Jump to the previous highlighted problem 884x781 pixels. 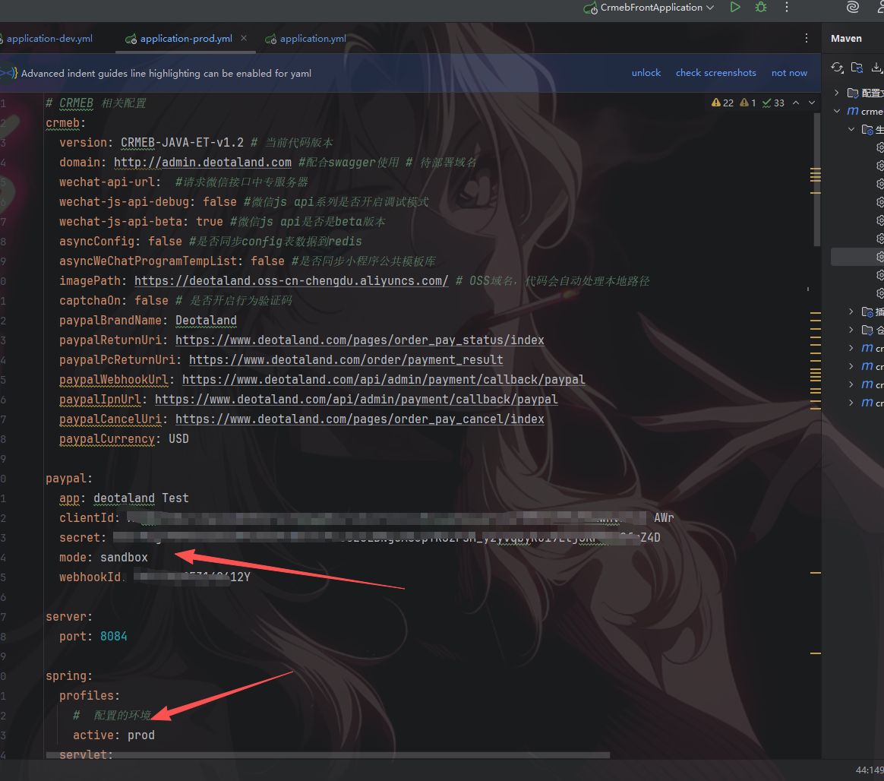point(796,103)
